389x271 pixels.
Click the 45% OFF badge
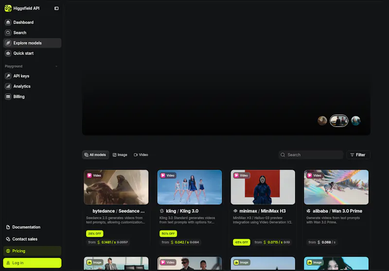tap(241, 242)
